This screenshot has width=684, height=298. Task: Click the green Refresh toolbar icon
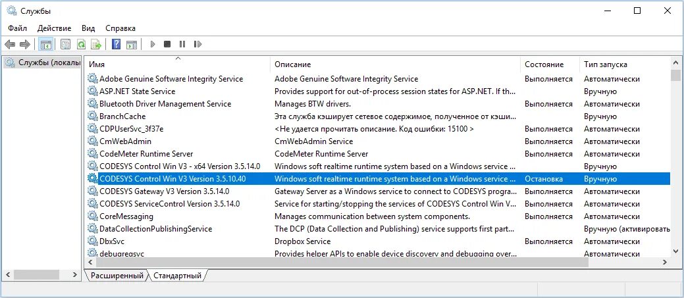[x=81, y=44]
